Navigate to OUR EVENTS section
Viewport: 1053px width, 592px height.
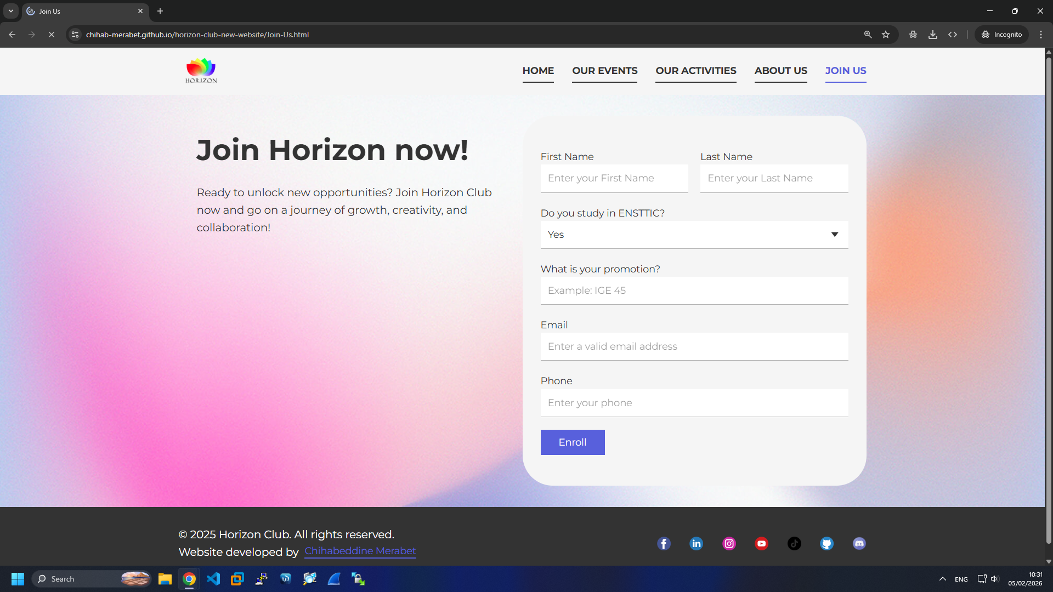coord(604,71)
